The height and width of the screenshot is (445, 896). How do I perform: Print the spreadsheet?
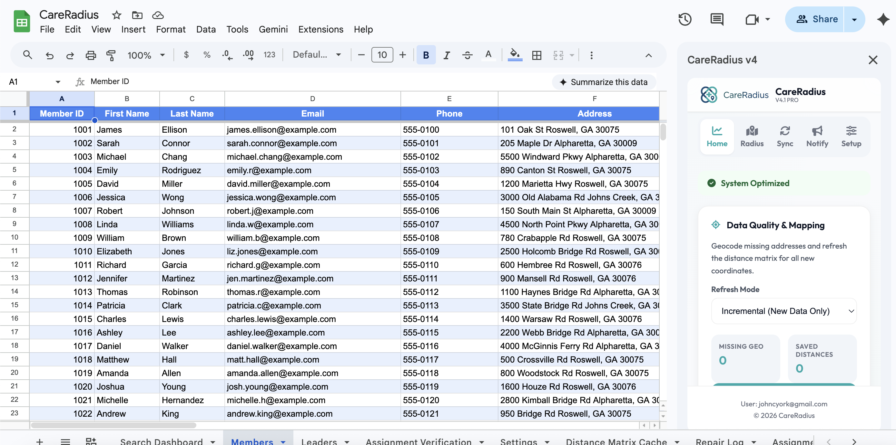[90, 55]
